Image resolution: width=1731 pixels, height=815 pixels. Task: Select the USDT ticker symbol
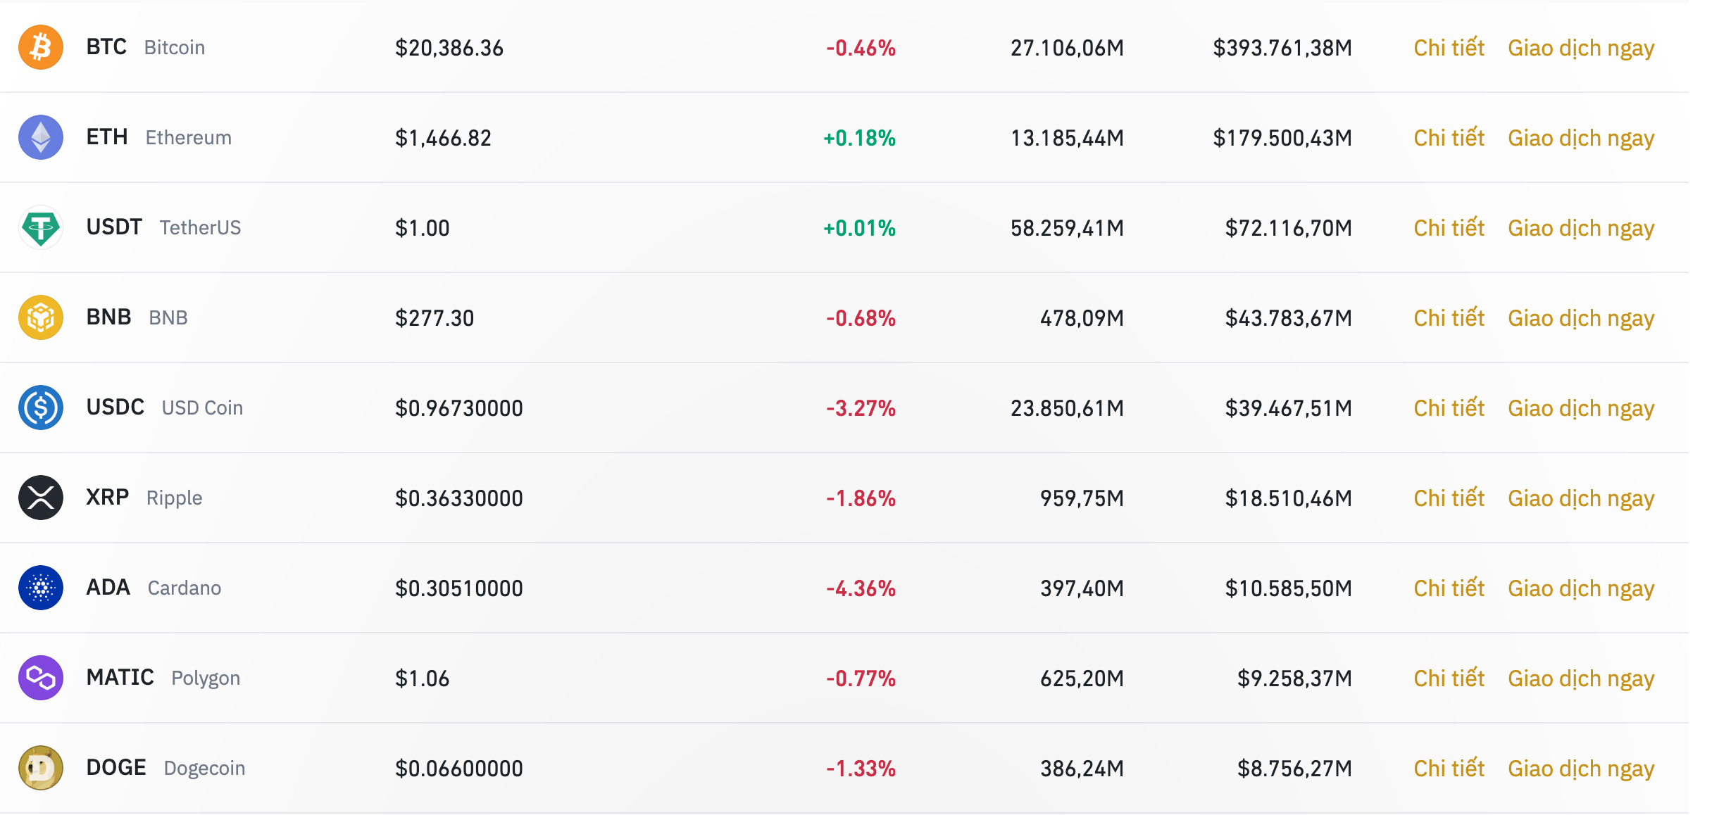click(x=114, y=227)
